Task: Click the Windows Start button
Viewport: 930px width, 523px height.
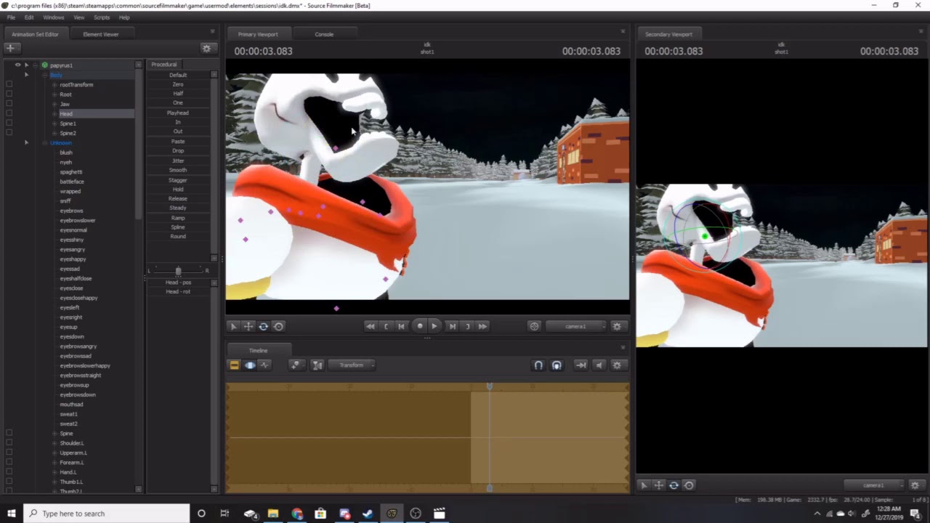Action: [x=12, y=514]
